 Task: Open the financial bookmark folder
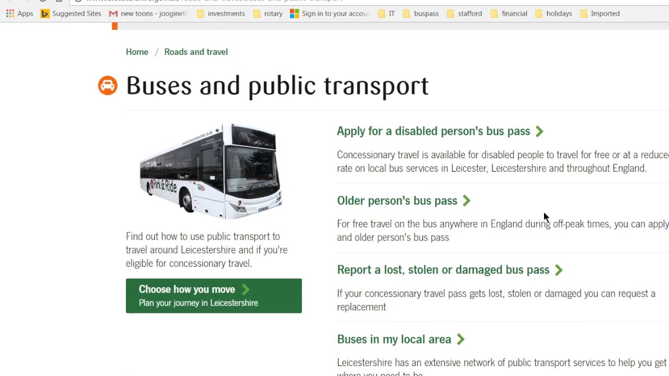pyautogui.click(x=509, y=14)
